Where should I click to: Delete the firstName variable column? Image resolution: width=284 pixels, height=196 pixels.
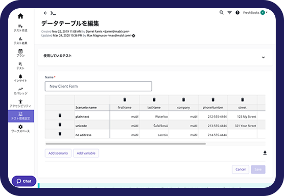click(125, 100)
